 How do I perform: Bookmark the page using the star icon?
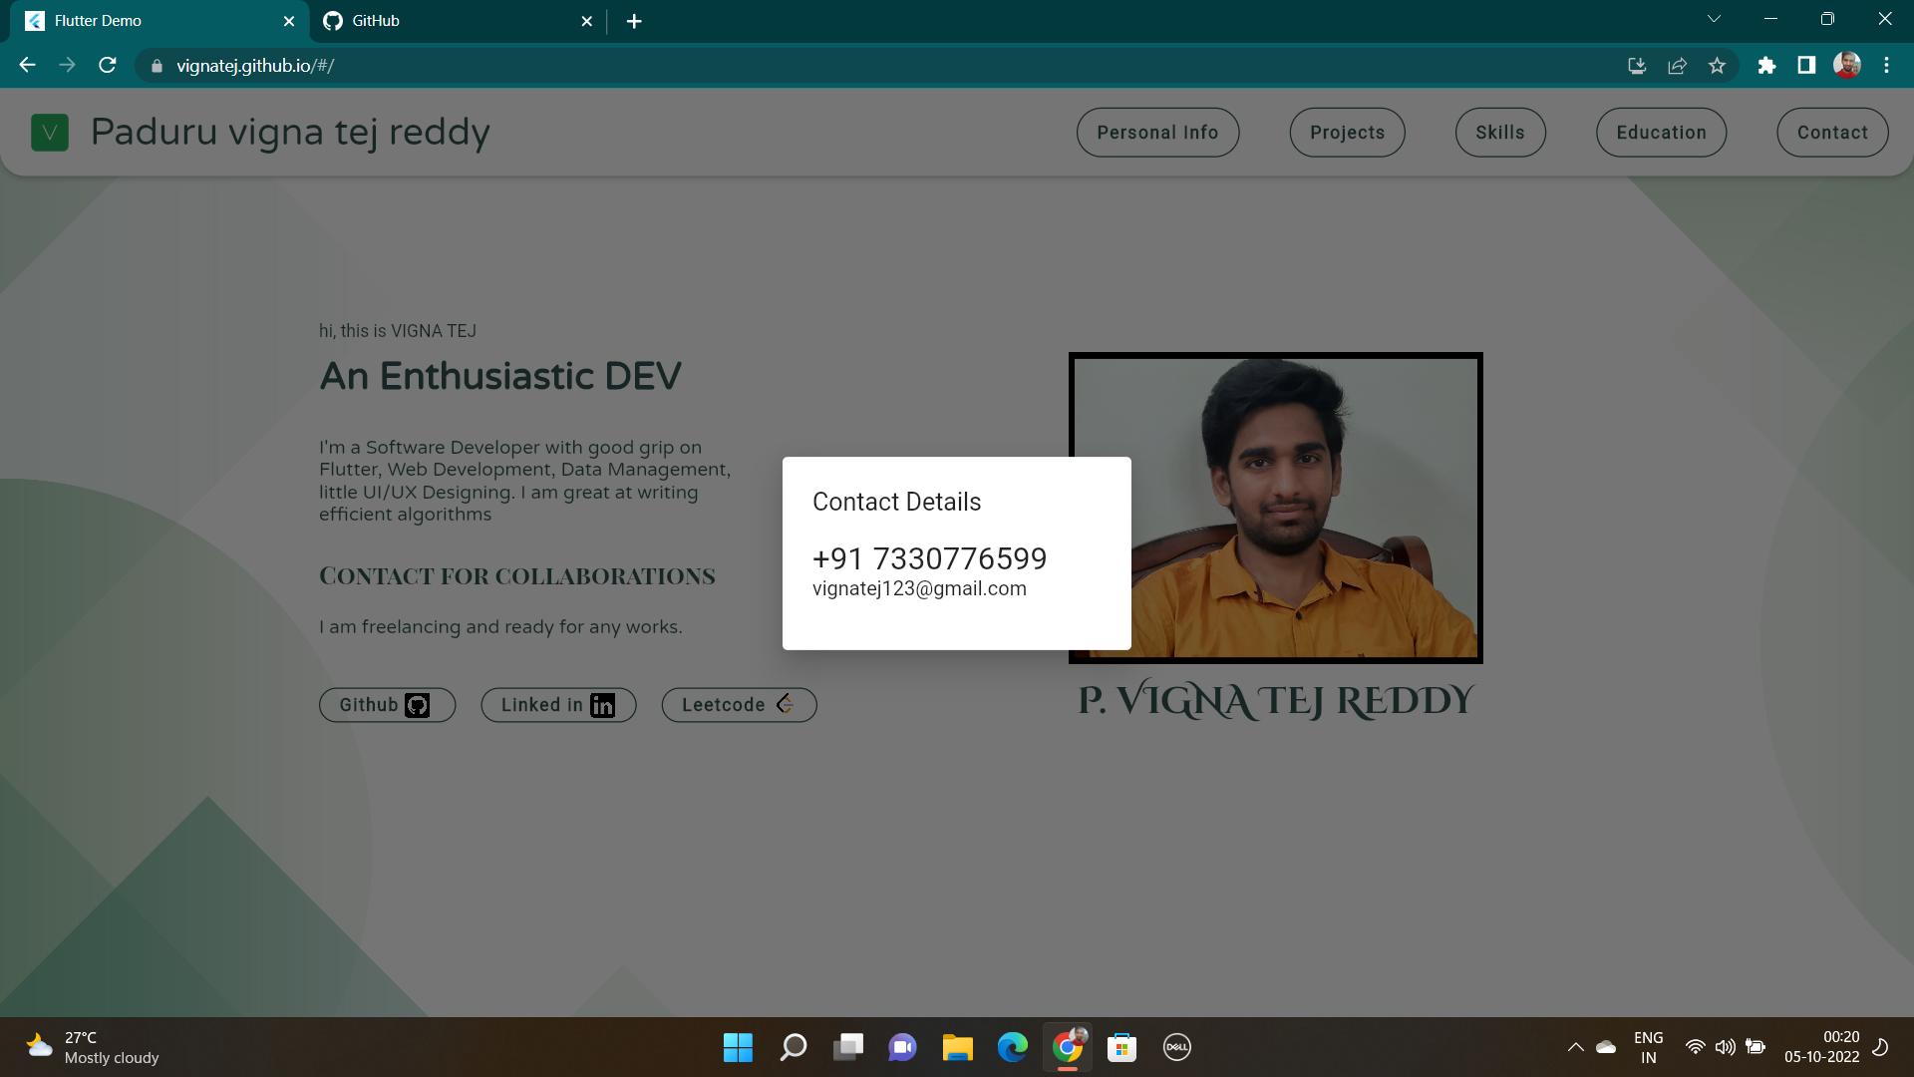pyautogui.click(x=1718, y=65)
